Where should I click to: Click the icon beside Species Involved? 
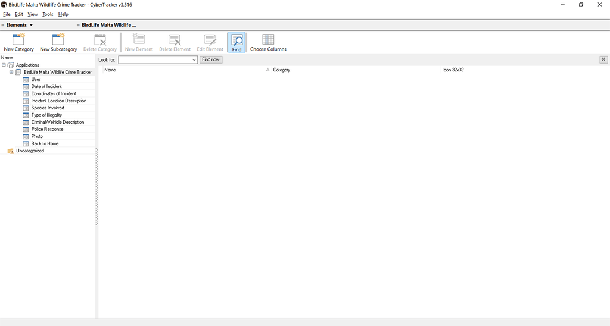click(26, 108)
